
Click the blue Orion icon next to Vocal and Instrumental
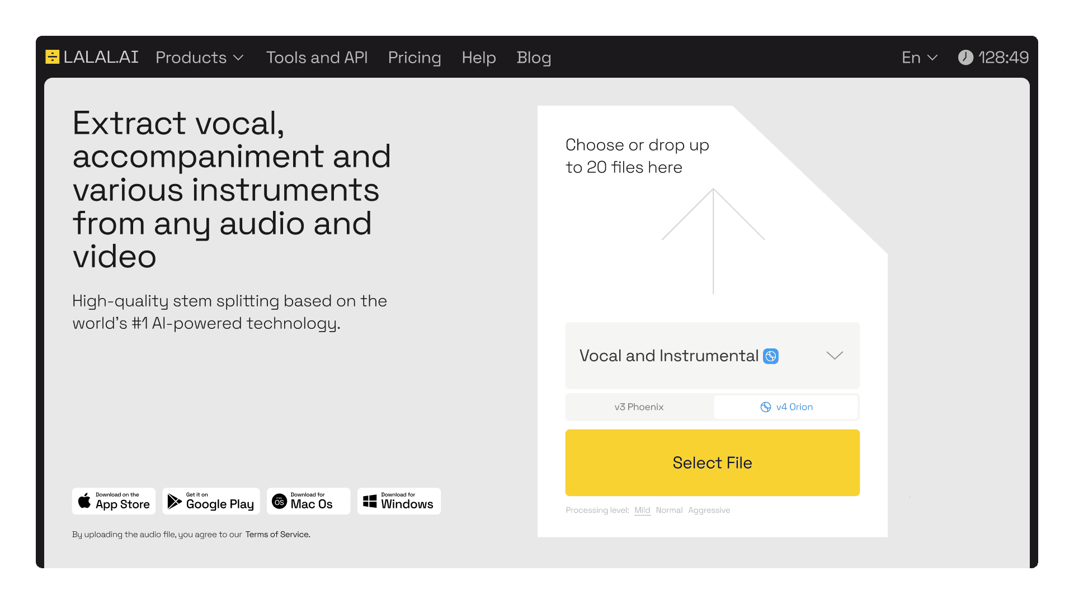pos(771,356)
